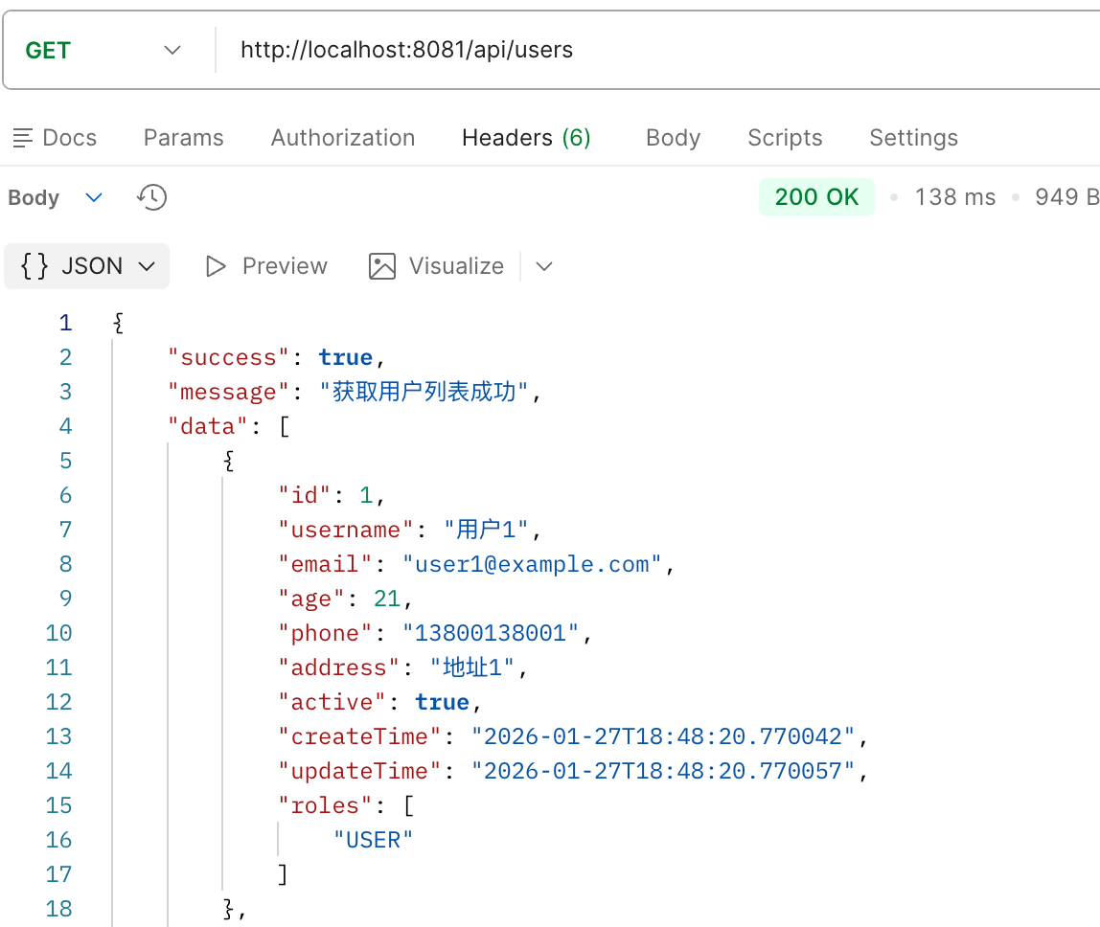Click the "email" key on line 8

[x=325, y=564]
